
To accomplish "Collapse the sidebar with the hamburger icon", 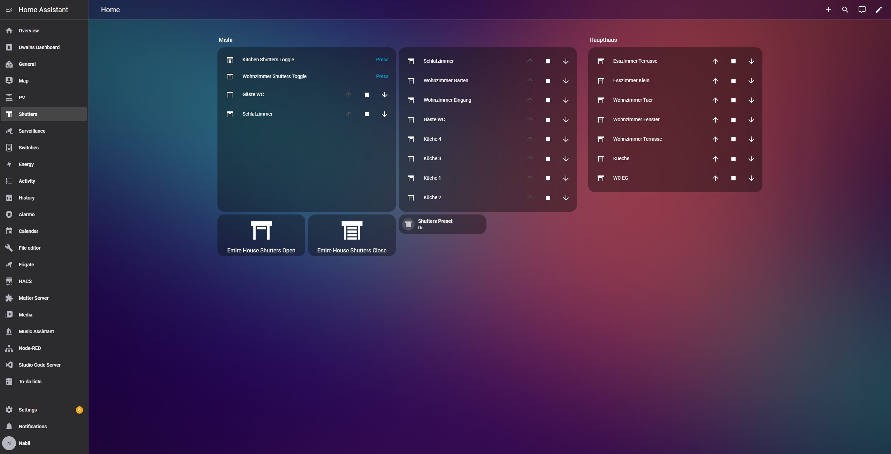I will pyautogui.click(x=9, y=10).
